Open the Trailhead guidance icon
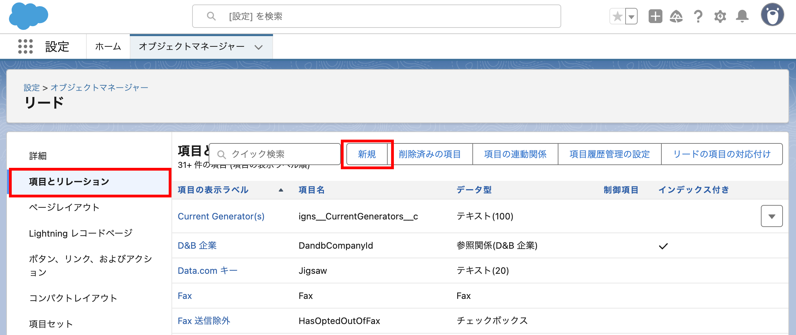796x335 pixels. (x=676, y=17)
